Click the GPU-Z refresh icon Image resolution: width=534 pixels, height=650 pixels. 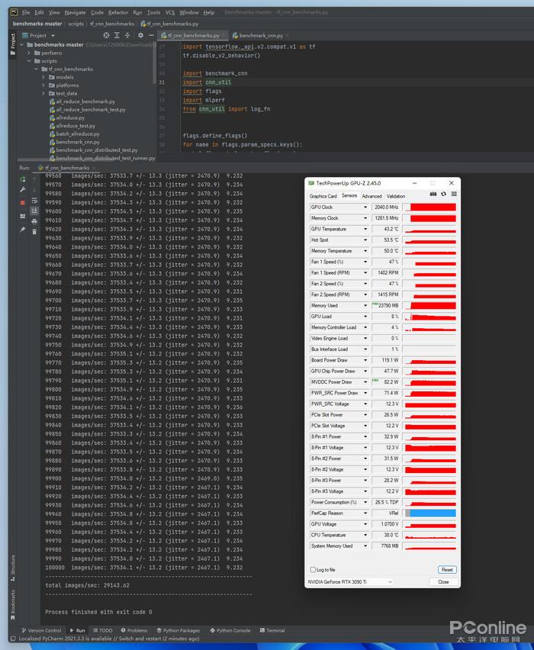(x=443, y=194)
